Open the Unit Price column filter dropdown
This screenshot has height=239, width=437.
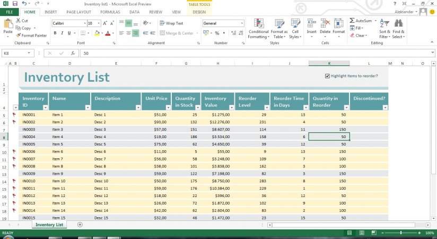tap(168, 107)
